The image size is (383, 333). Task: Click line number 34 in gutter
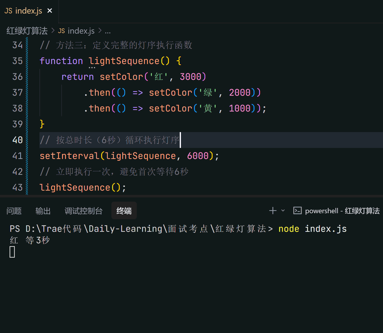18,45
